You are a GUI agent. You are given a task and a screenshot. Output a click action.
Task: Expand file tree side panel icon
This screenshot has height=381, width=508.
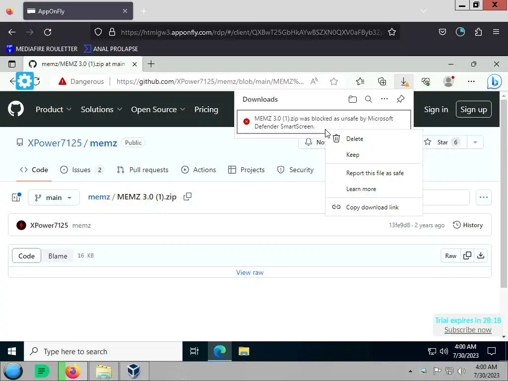(x=16, y=197)
